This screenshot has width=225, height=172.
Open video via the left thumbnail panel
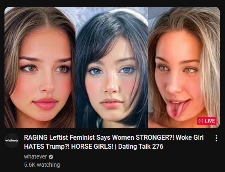[40, 67]
